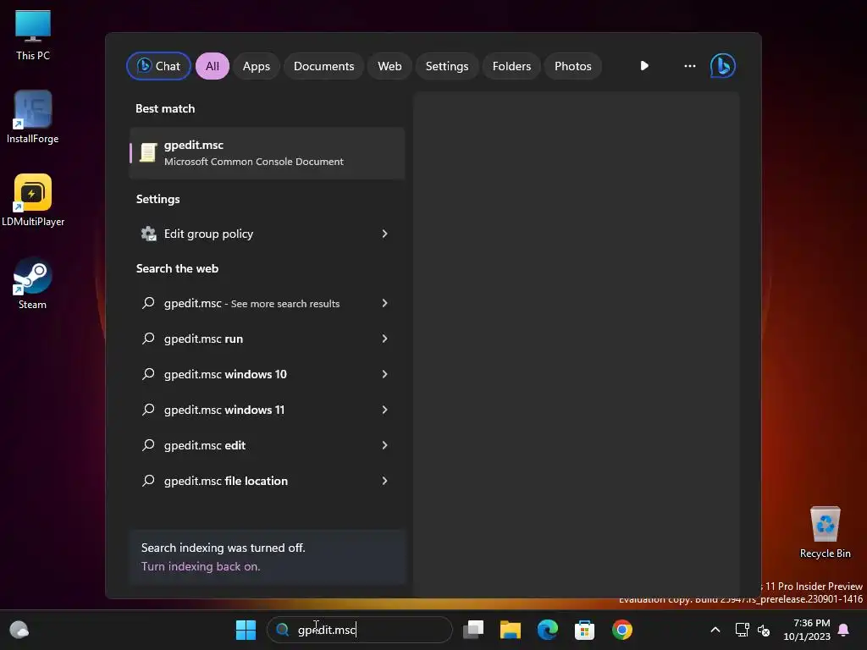Filter results by Settings
867x650 pixels.
pyautogui.click(x=447, y=66)
